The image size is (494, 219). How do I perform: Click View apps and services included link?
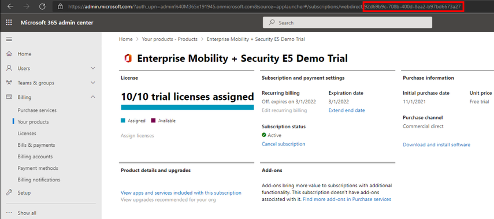(x=181, y=192)
